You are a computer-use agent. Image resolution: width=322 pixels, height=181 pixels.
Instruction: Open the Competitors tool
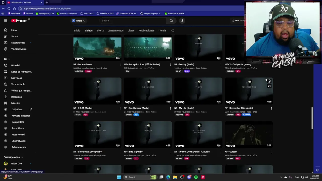pos(18,122)
